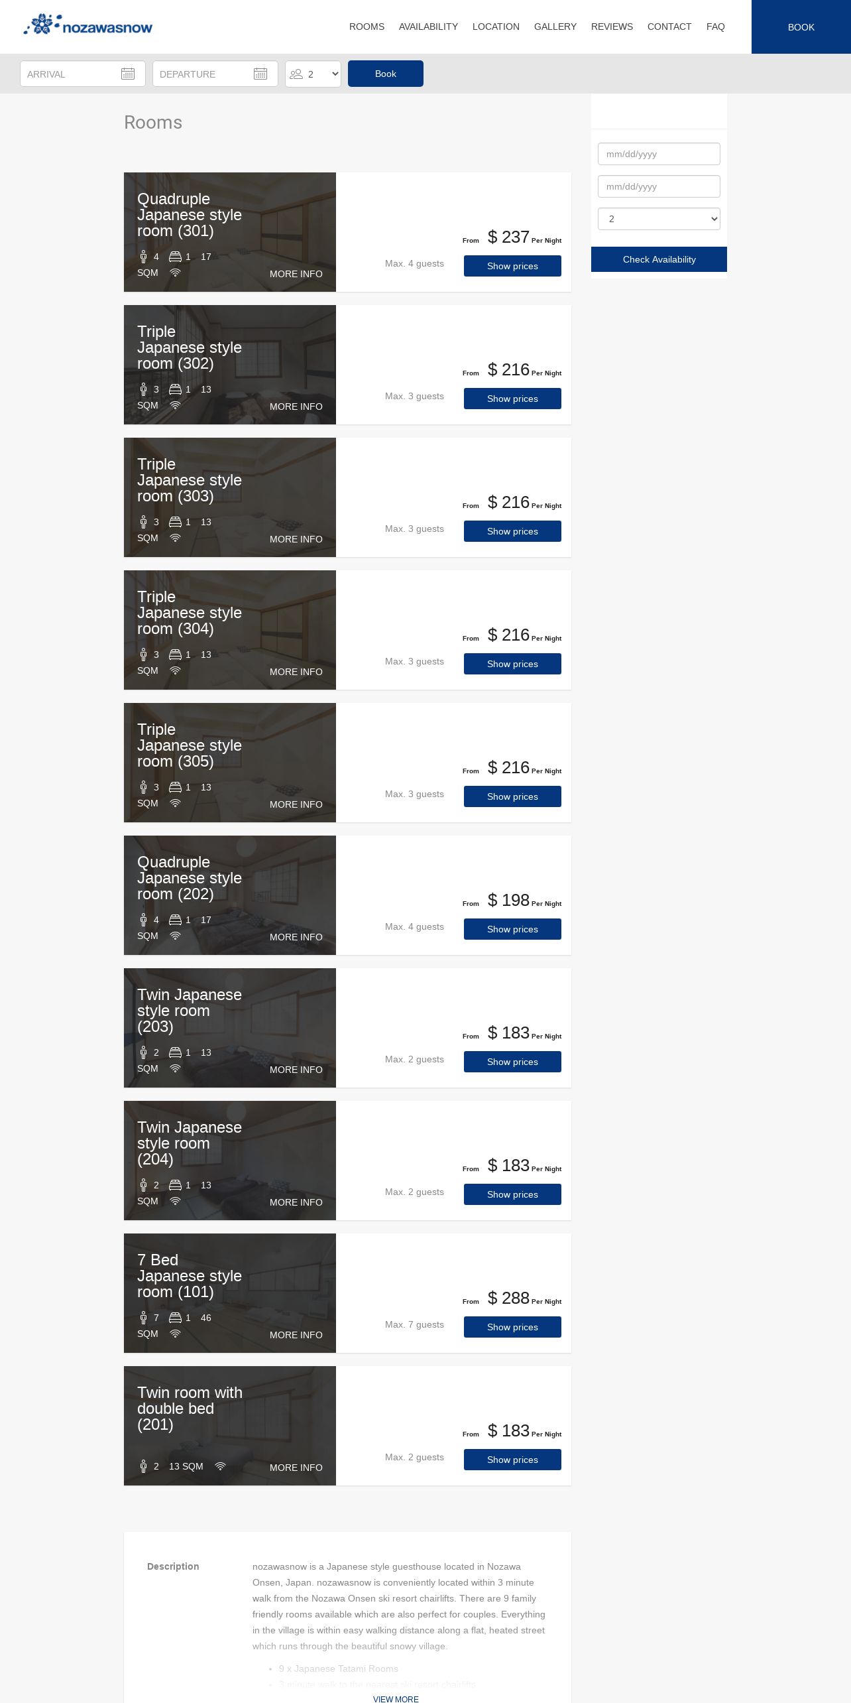Viewport: 851px width, 1703px height.
Task: Open the sidebar guests dropdown showing 2
Action: pos(659,219)
